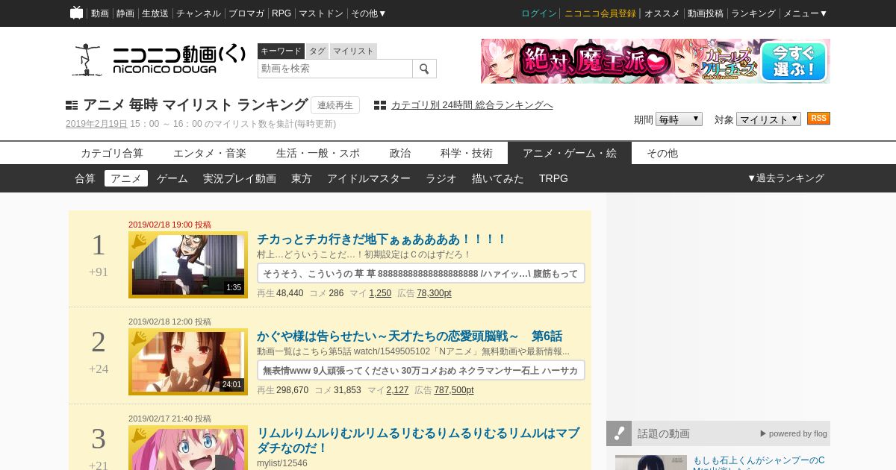Open video title チカっとチカ行きだ地下ぁぁあああああ
The height and width of the screenshot is (470, 896).
click(382, 239)
